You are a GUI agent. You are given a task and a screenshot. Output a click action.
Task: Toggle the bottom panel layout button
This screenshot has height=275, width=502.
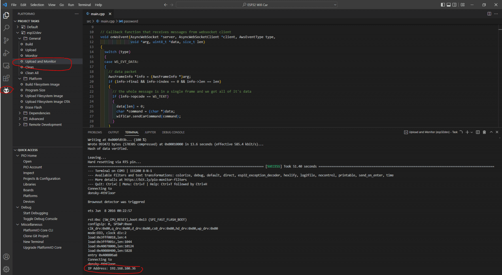tap(449, 5)
